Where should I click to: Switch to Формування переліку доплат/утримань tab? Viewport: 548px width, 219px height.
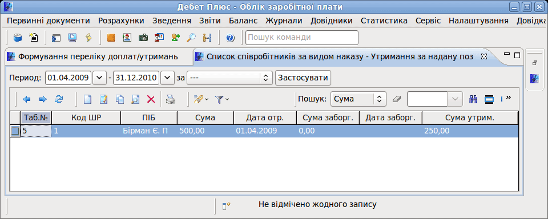(x=98, y=56)
